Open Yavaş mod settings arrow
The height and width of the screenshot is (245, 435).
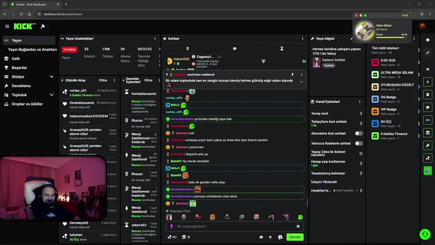click(361, 114)
